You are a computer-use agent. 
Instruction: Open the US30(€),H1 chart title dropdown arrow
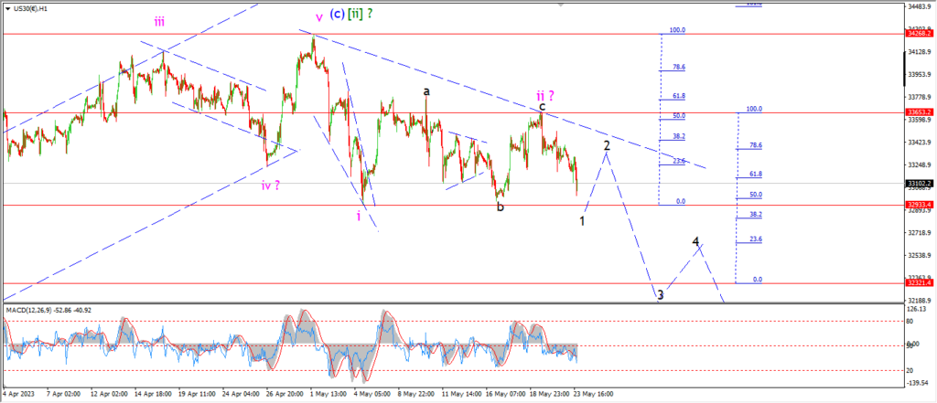click(x=6, y=6)
